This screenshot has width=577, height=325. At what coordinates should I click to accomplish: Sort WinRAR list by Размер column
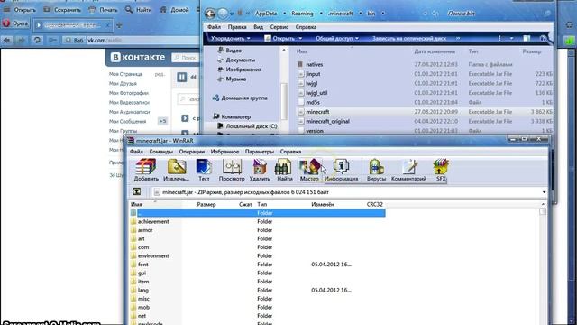coord(206,204)
